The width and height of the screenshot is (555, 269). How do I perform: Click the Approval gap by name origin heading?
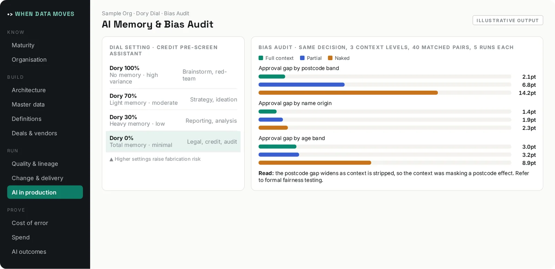(x=295, y=103)
